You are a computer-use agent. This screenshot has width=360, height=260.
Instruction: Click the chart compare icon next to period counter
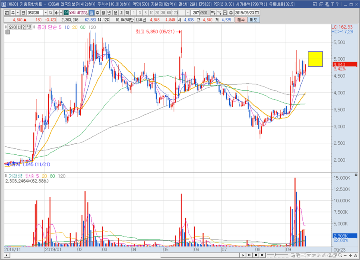[213, 13]
